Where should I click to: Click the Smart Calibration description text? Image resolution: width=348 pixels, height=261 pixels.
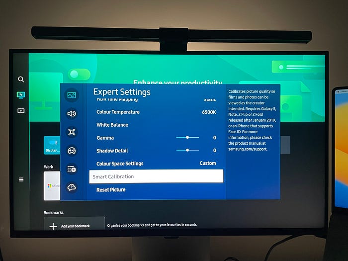tap(253, 120)
